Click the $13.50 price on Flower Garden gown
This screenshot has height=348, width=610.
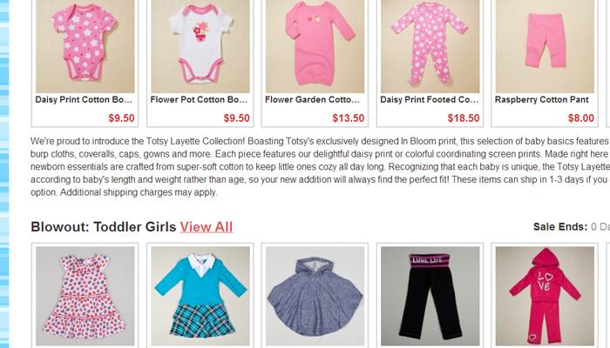click(x=349, y=118)
